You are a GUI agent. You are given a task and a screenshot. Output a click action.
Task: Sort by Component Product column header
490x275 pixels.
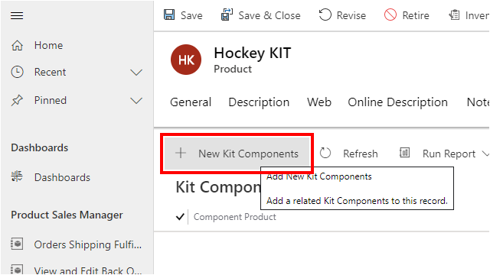tap(235, 217)
